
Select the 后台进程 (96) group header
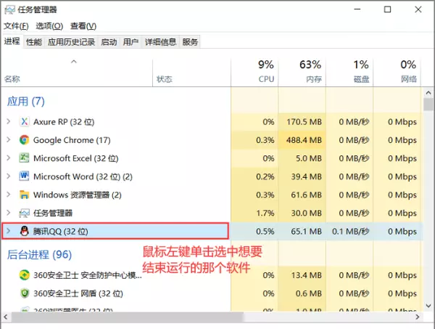tap(39, 254)
